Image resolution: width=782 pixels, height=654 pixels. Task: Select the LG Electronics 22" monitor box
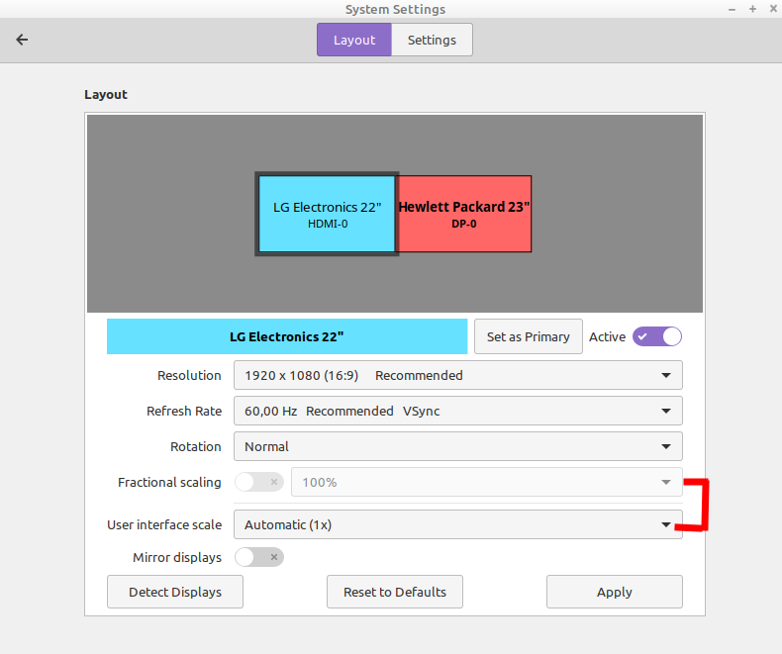[328, 214]
